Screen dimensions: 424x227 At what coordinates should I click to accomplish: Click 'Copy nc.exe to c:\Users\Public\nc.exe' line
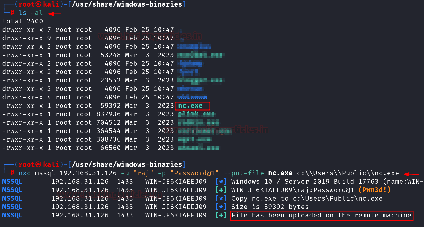307,198
